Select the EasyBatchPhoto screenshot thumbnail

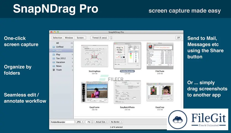[127, 92]
